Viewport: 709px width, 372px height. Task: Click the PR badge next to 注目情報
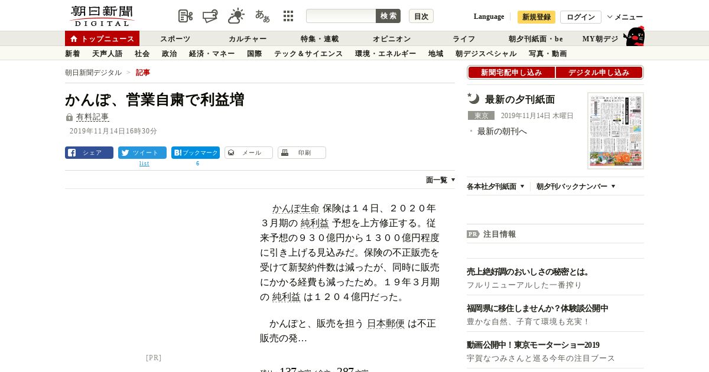pyautogui.click(x=473, y=234)
